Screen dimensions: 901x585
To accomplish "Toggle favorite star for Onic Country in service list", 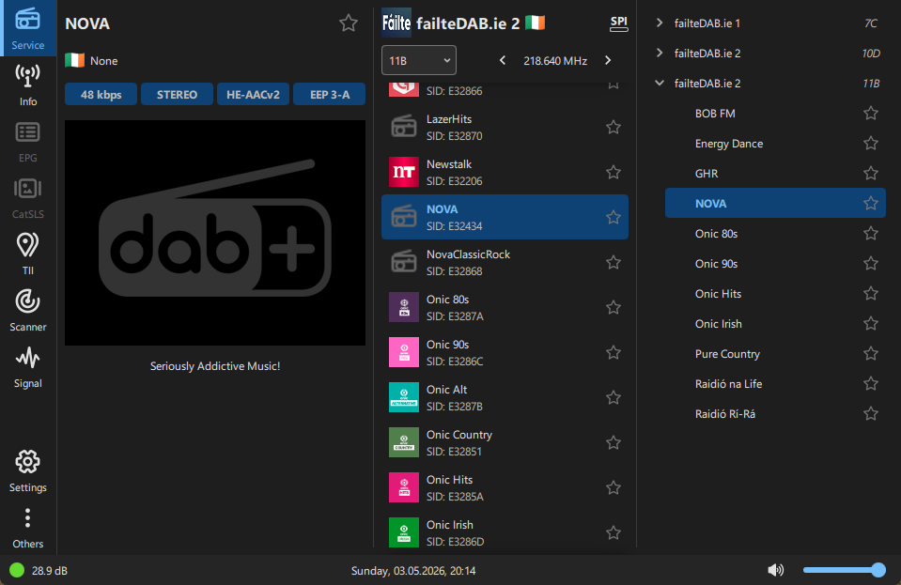I will (x=614, y=442).
